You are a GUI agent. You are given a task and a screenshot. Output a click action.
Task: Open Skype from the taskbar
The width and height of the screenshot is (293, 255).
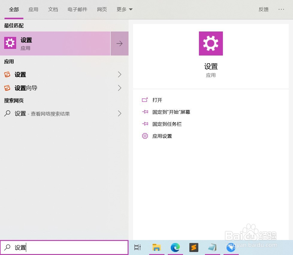tap(231, 247)
